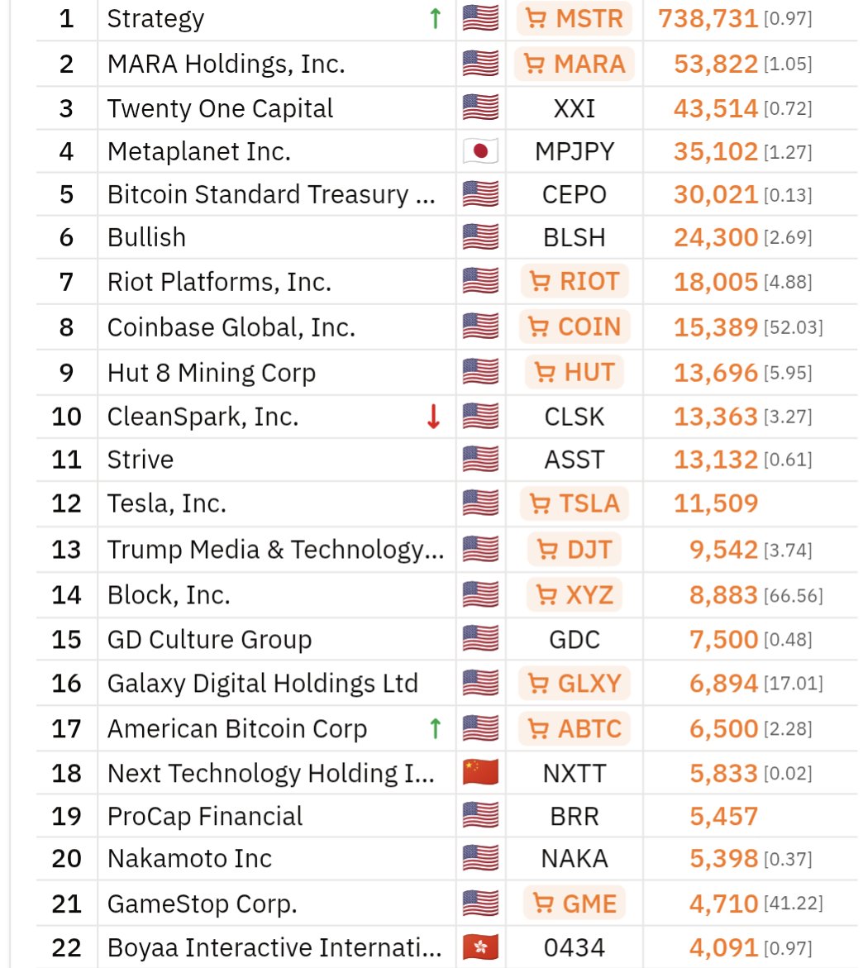Click the China flag beside Next Technology
Viewport: 863px width, 968px height.
480,773
